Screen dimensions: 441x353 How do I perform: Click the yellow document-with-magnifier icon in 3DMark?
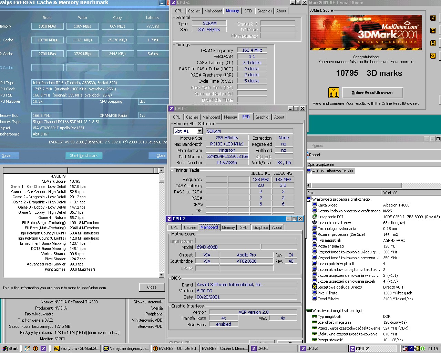(x=433, y=43)
